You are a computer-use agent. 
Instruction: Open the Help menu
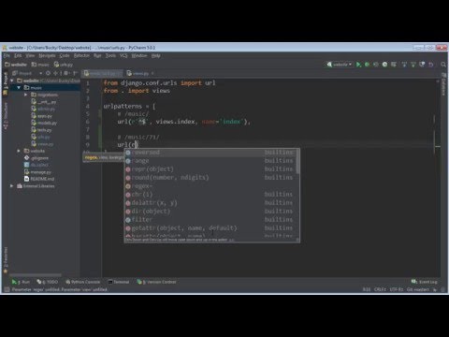(155, 55)
